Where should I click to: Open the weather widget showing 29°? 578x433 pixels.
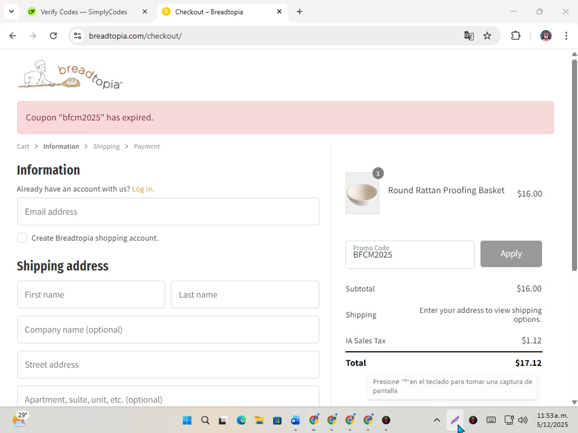[20, 420]
